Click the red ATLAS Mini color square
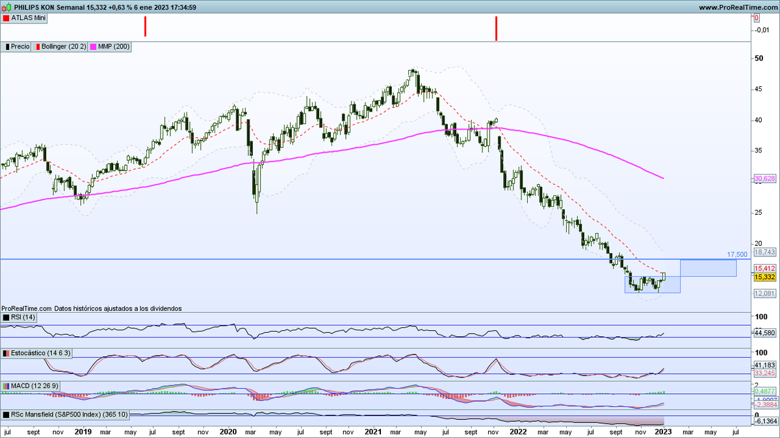Screen dimensions: 780x438 [x=6, y=19]
